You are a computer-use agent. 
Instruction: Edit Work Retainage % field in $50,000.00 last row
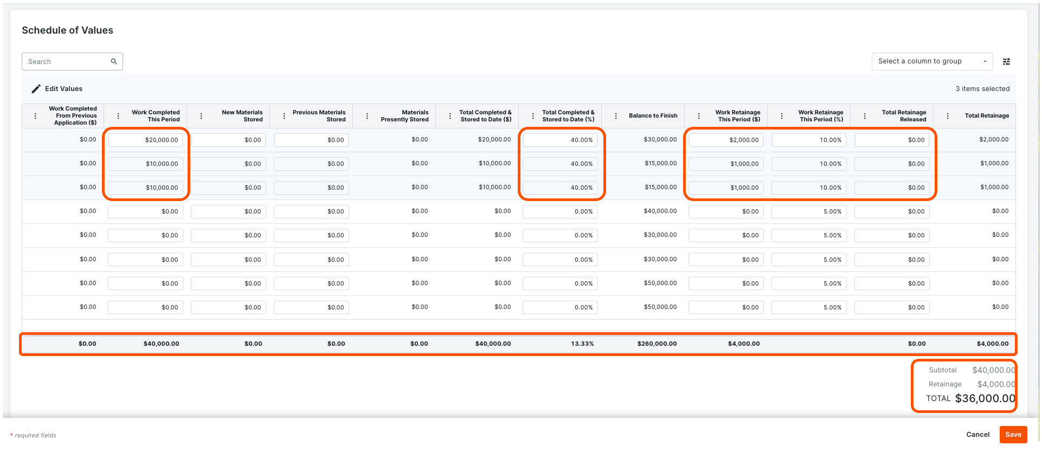[809, 307]
